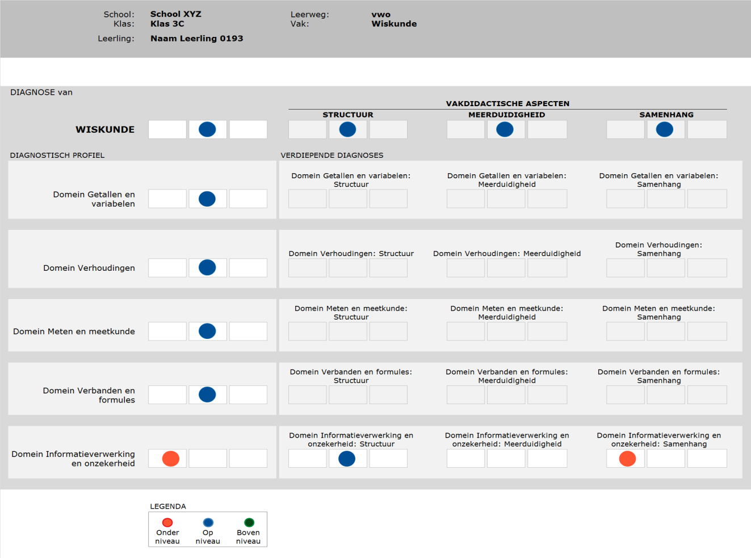Click the 'Leerweg:' field label

[310, 15]
